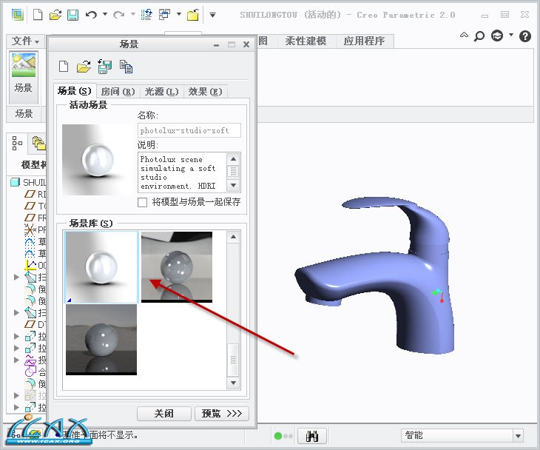Undo the last action
This screenshot has height=450, width=540.
pyautogui.click(x=91, y=15)
